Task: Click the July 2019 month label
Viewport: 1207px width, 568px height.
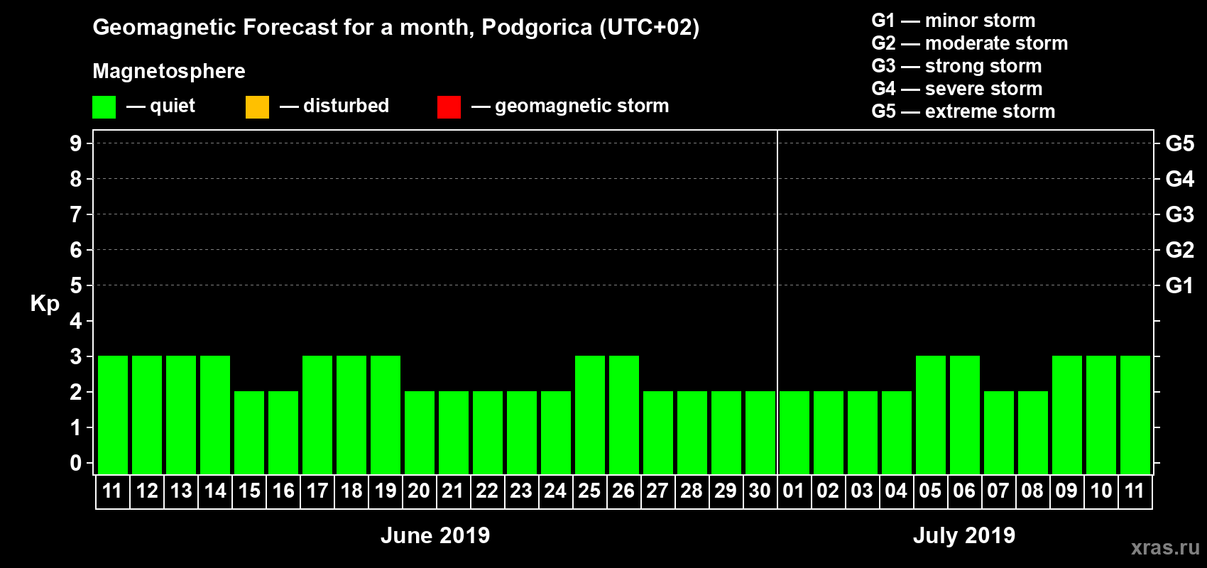Action: tap(964, 535)
